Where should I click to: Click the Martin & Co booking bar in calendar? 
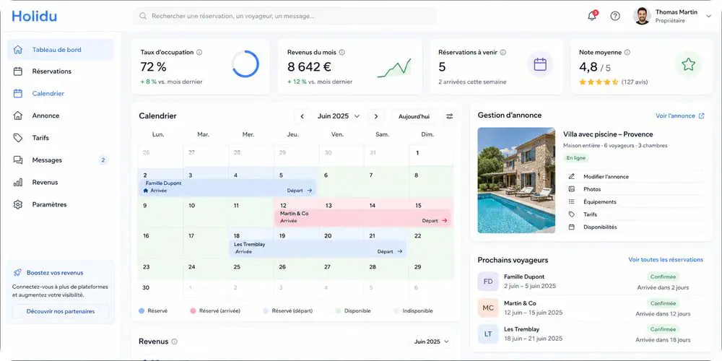[362, 217]
